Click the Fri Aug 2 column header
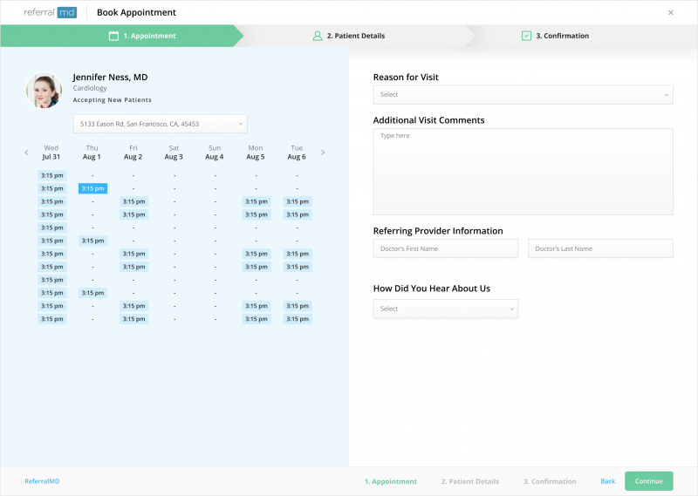Screen dimensions: 698x496 (x=133, y=153)
